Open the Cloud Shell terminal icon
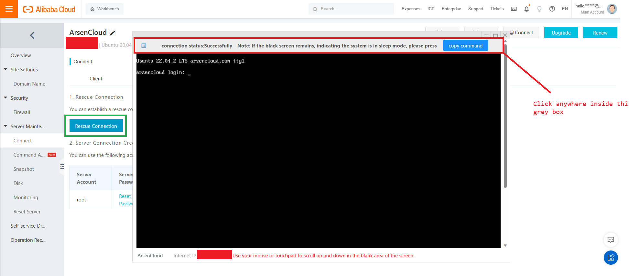629x276 pixels. pyautogui.click(x=514, y=9)
